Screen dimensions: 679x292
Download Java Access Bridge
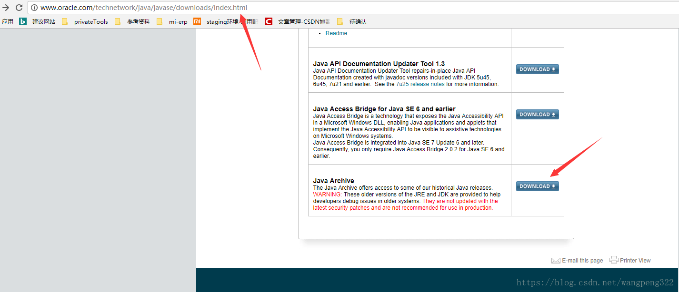[x=538, y=115]
